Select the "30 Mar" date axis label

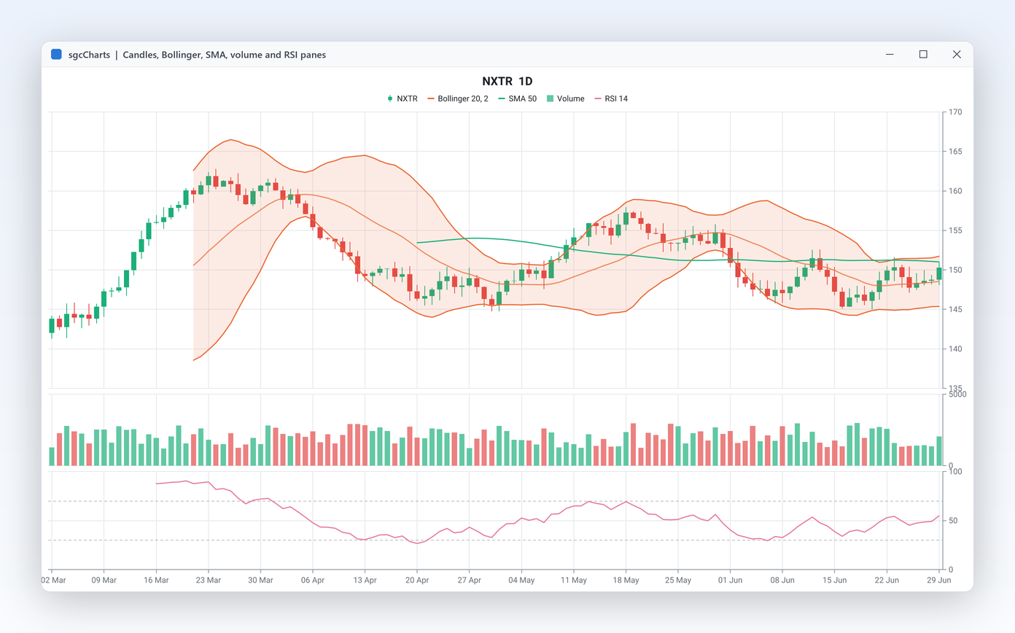point(260,580)
